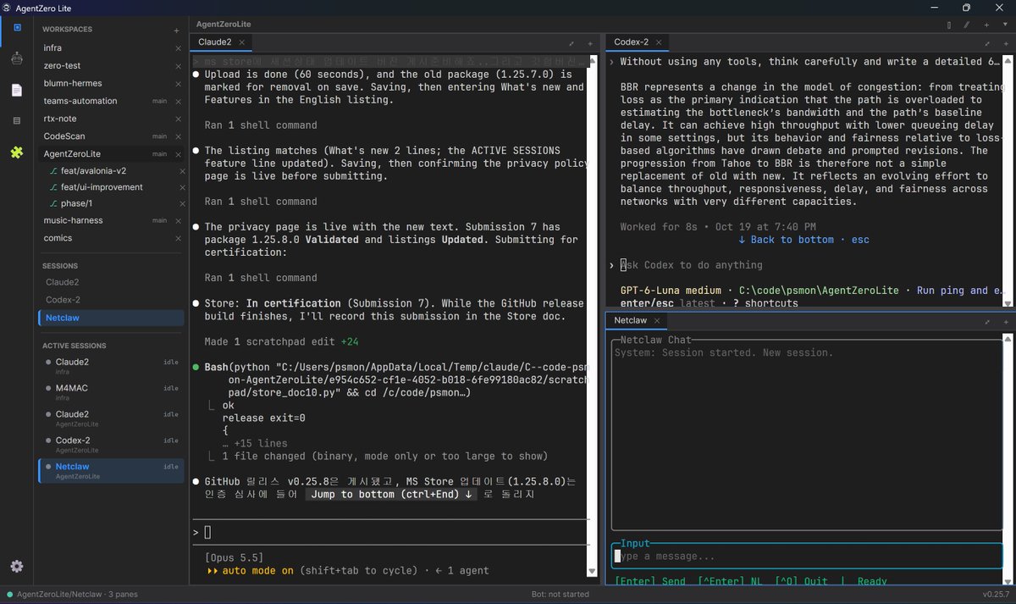Click the v0.25.7 version label
The height and width of the screenshot is (604, 1016).
tap(997, 595)
